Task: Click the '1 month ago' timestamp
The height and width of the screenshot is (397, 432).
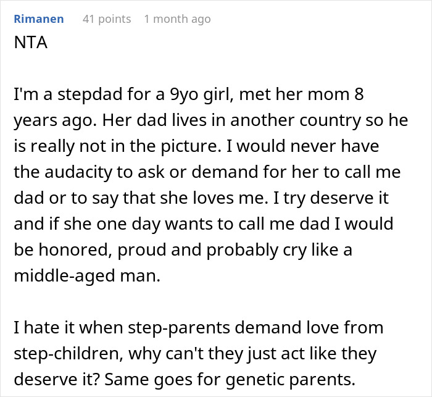Action: click(177, 19)
